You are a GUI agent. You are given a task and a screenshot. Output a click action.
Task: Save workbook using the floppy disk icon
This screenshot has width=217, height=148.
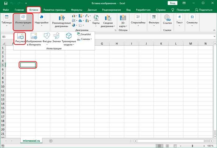[x=6, y=3]
